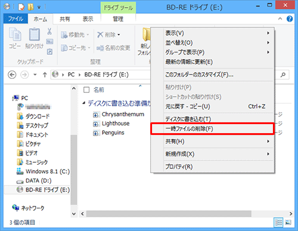Click the Copy (コピー) ribbon icon
Viewport: 298px width, 231px height.
(15, 38)
